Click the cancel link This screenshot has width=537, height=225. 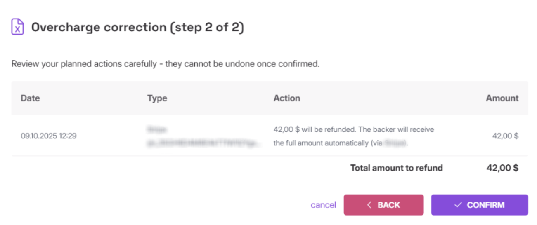coord(323,205)
